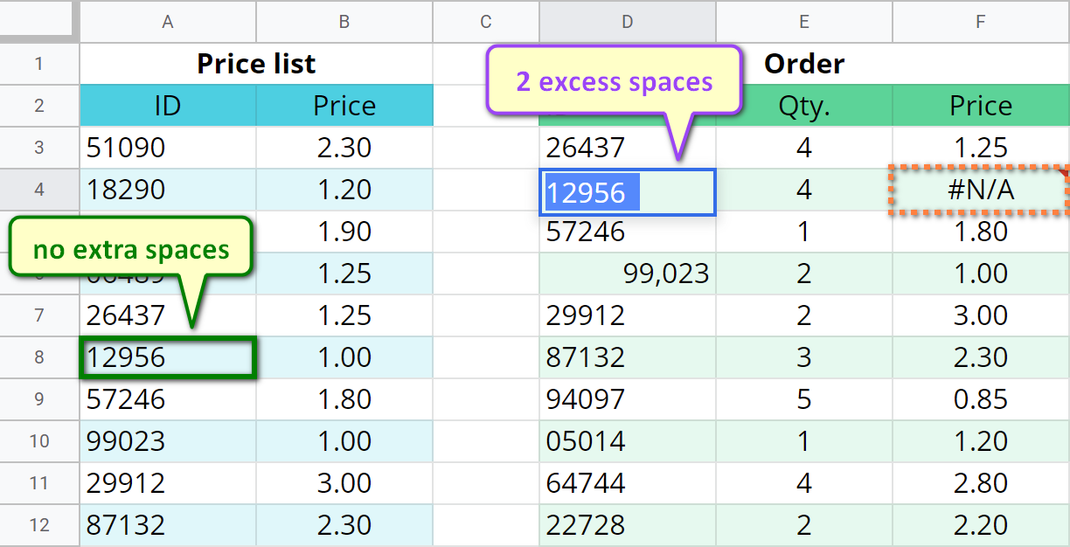Select the cell showing 99,023
The width and height of the screenshot is (1070, 547).
(627, 273)
